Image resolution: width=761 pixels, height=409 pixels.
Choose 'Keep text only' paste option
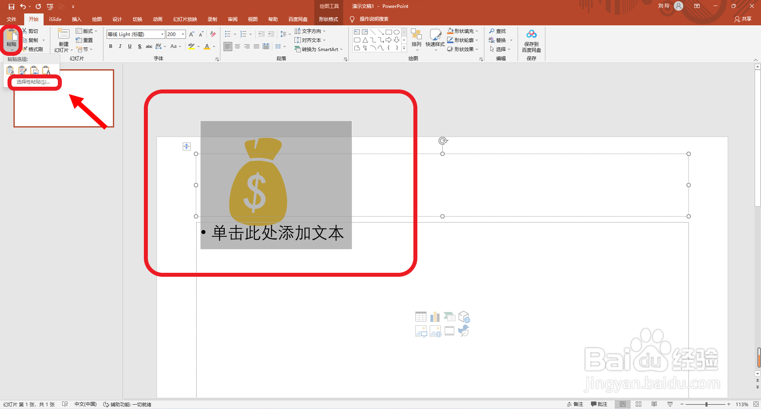46,70
